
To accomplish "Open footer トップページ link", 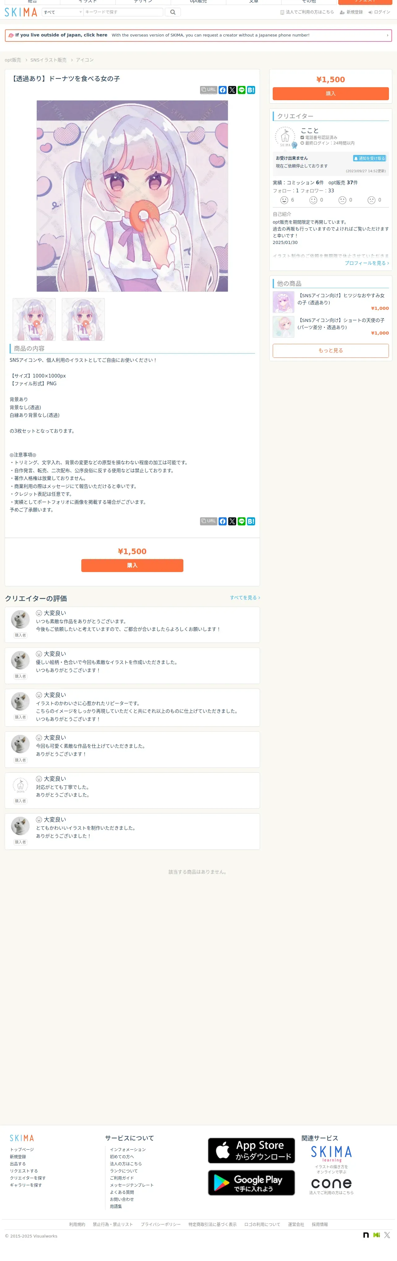I will [22, 1149].
